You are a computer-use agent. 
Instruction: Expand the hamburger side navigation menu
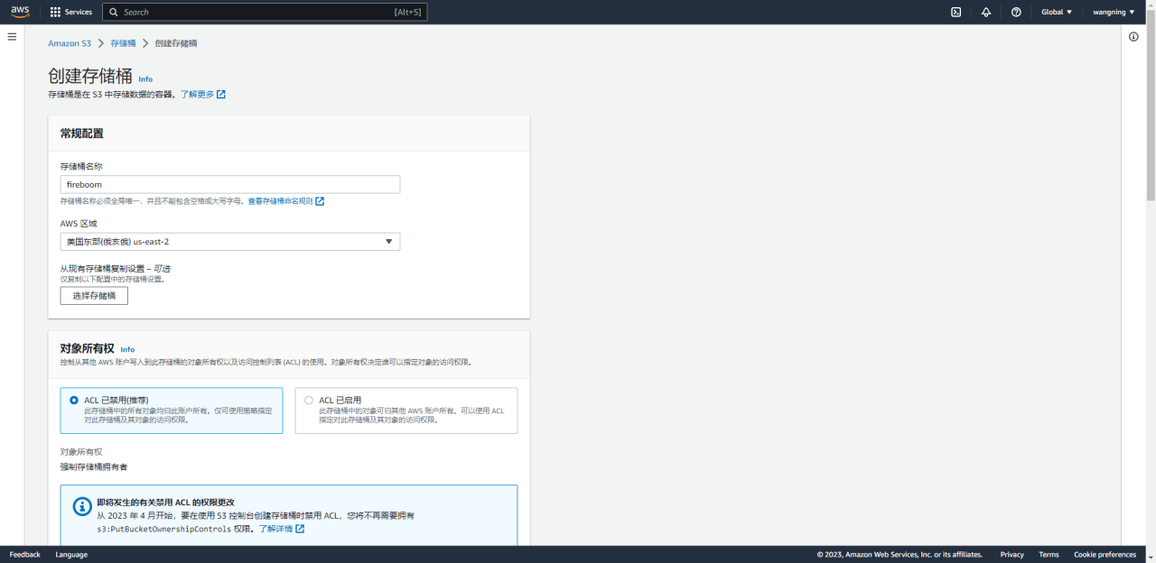click(x=12, y=37)
